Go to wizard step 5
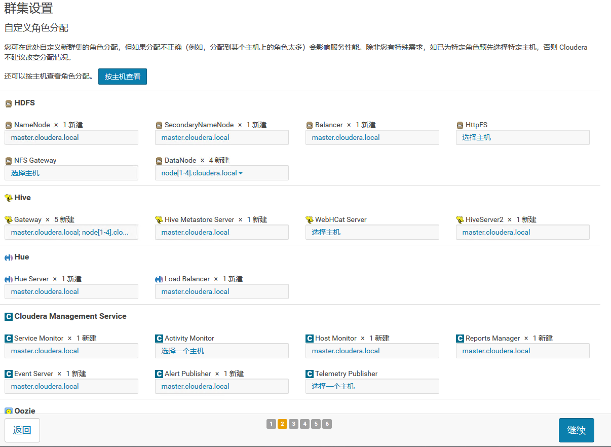 click(x=316, y=424)
